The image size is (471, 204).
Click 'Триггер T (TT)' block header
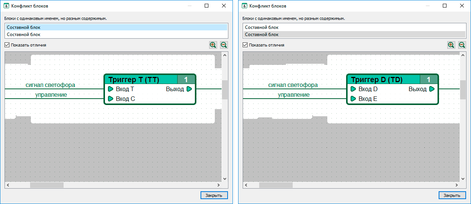pyautogui.click(x=141, y=79)
